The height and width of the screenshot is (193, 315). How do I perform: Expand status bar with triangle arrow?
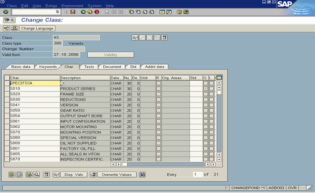coord(226,188)
